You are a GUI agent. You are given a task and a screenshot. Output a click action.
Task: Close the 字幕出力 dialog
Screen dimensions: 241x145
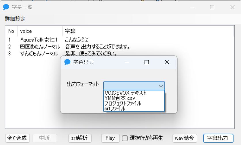[167, 62]
